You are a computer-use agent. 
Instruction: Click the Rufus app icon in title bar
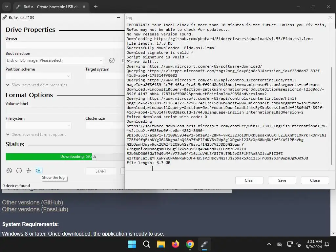coord(5,18)
